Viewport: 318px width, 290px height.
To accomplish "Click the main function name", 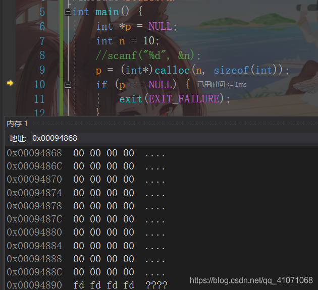I will (x=107, y=12).
